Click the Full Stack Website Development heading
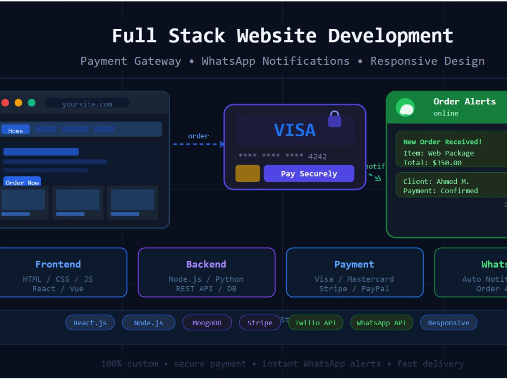This screenshot has height=380, width=507. coord(282,36)
